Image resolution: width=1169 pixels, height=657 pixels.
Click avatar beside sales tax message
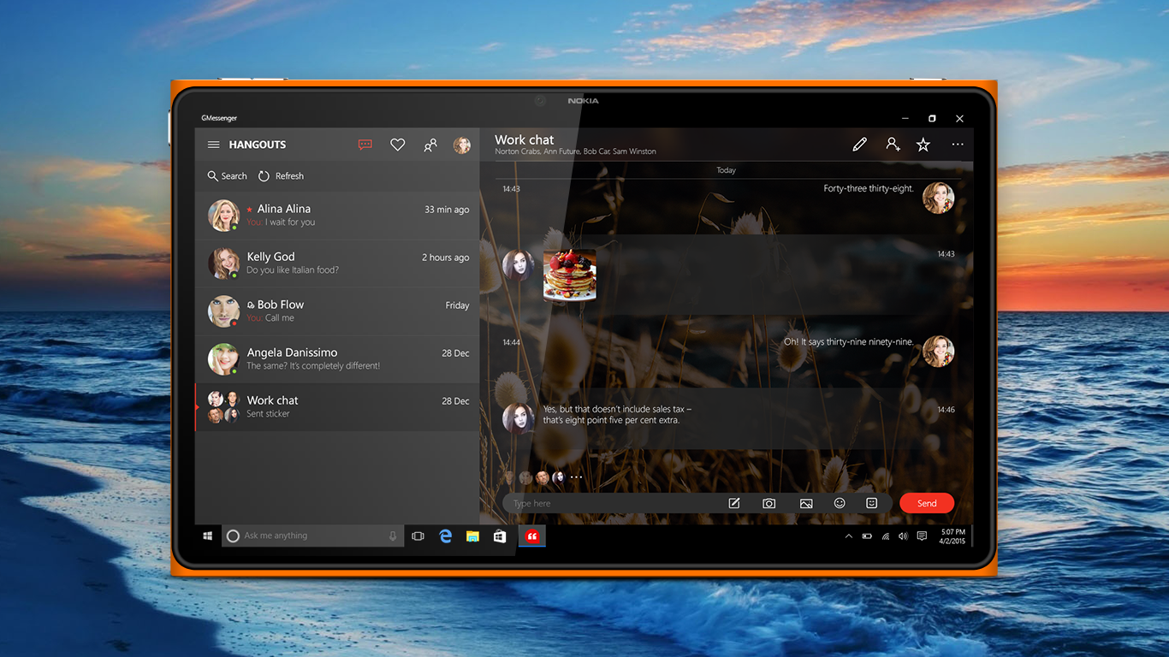(x=518, y=417)
